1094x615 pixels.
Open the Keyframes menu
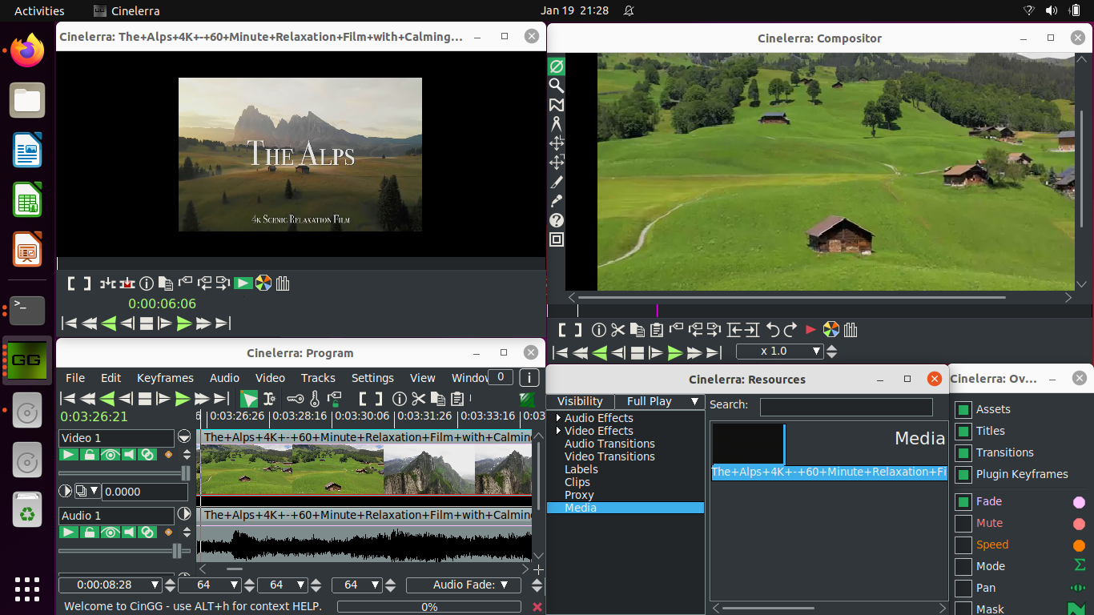(x=165, y=378)
